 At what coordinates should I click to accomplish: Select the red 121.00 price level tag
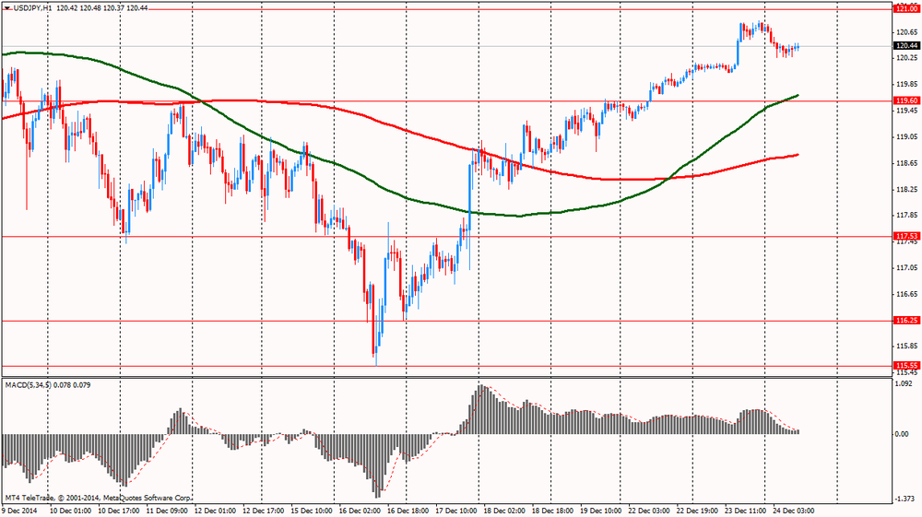[906, 9]
